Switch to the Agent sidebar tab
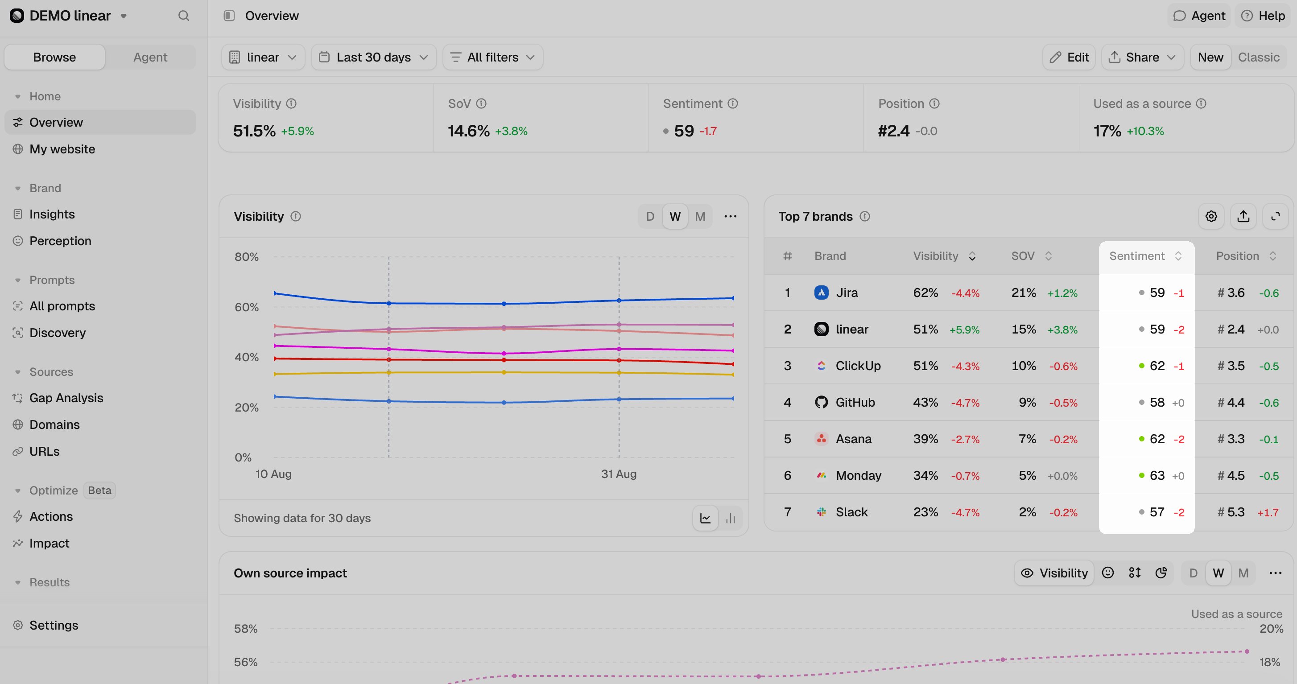Screen dimensions: 1297x684 (x=150, y=58)
